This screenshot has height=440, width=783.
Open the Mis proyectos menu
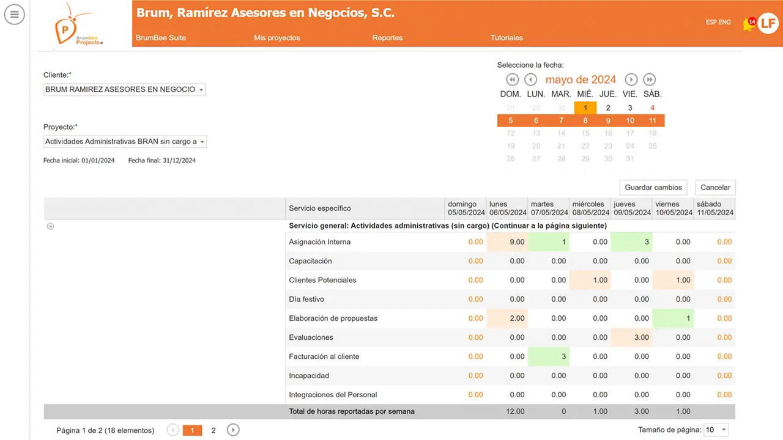click(277, 38)
